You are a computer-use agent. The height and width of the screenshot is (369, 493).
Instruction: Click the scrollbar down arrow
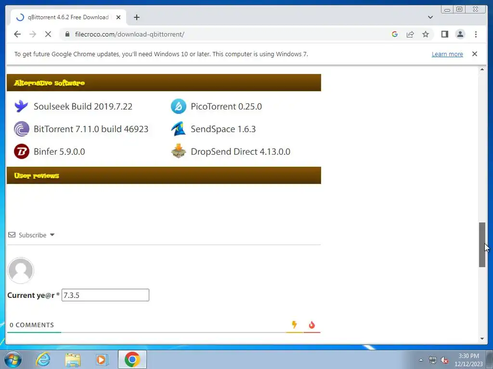tap(482, 339)
